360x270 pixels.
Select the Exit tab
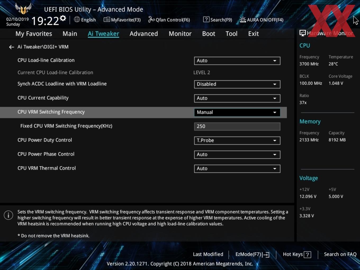click(253, 34)
